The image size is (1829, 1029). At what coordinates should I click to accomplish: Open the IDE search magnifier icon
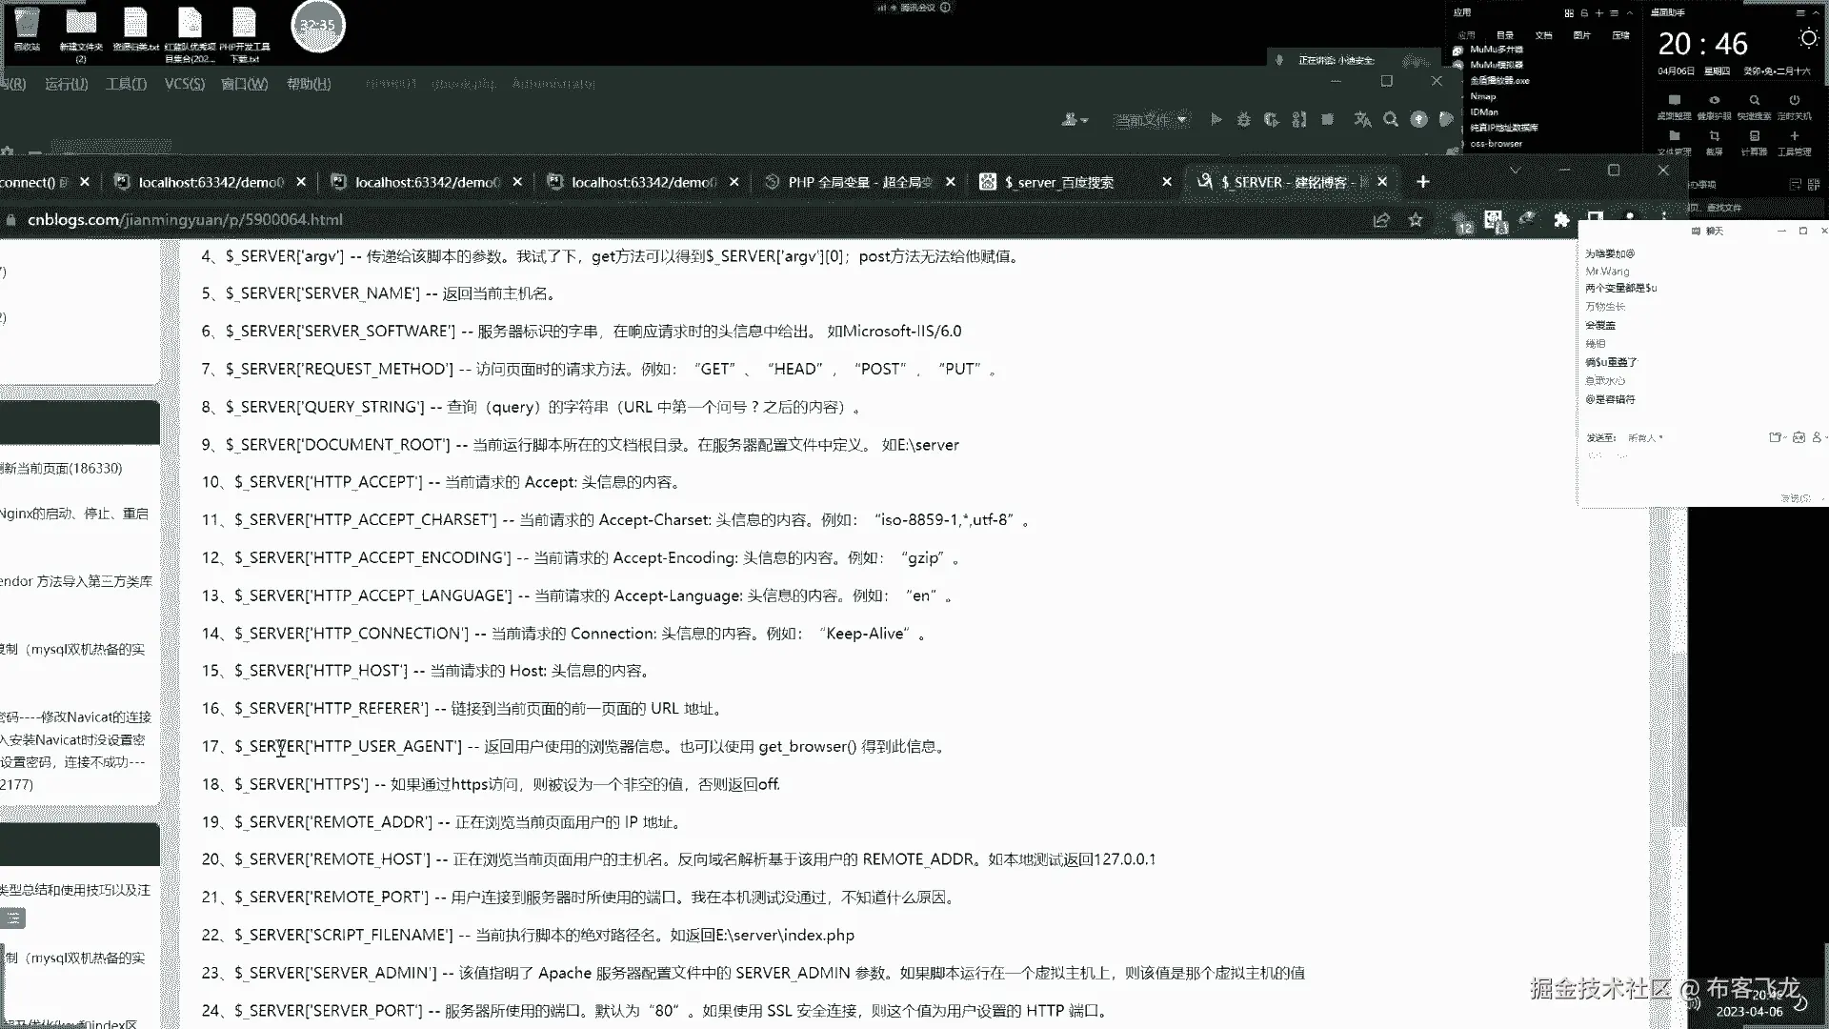click(1391, 119)
